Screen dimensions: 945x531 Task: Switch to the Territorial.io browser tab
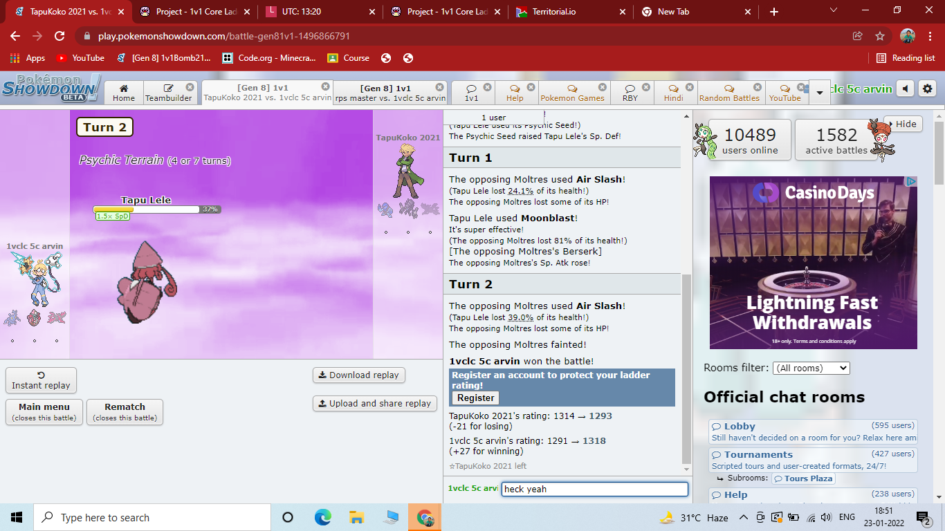570,12
